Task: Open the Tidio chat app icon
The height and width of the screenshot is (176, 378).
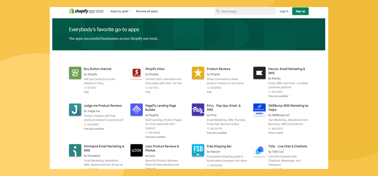Action: pos(259,150)
